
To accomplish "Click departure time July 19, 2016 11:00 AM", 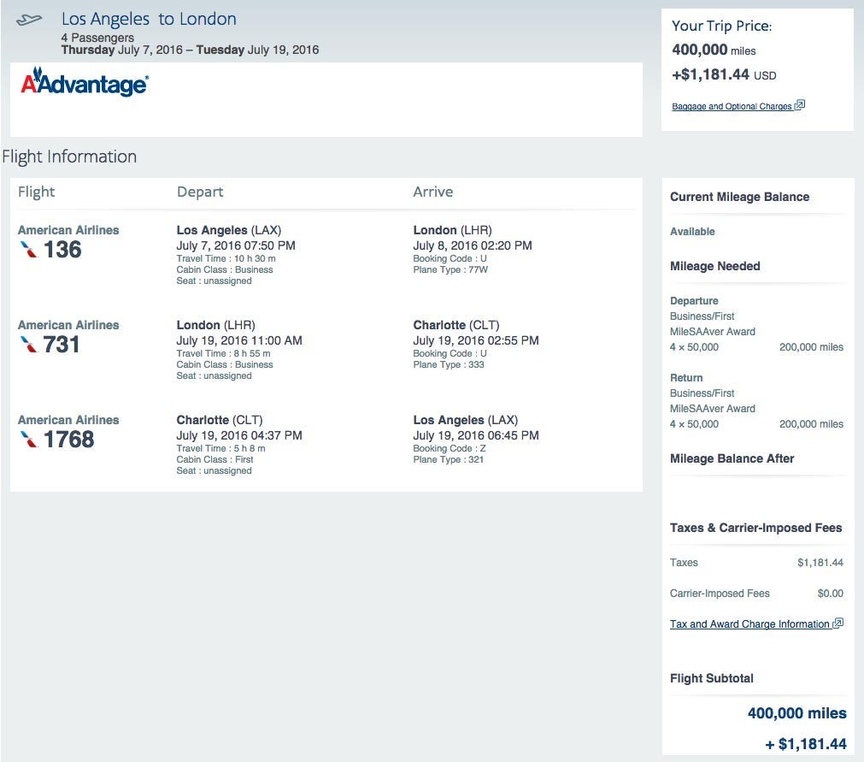I will click(239, 340).
